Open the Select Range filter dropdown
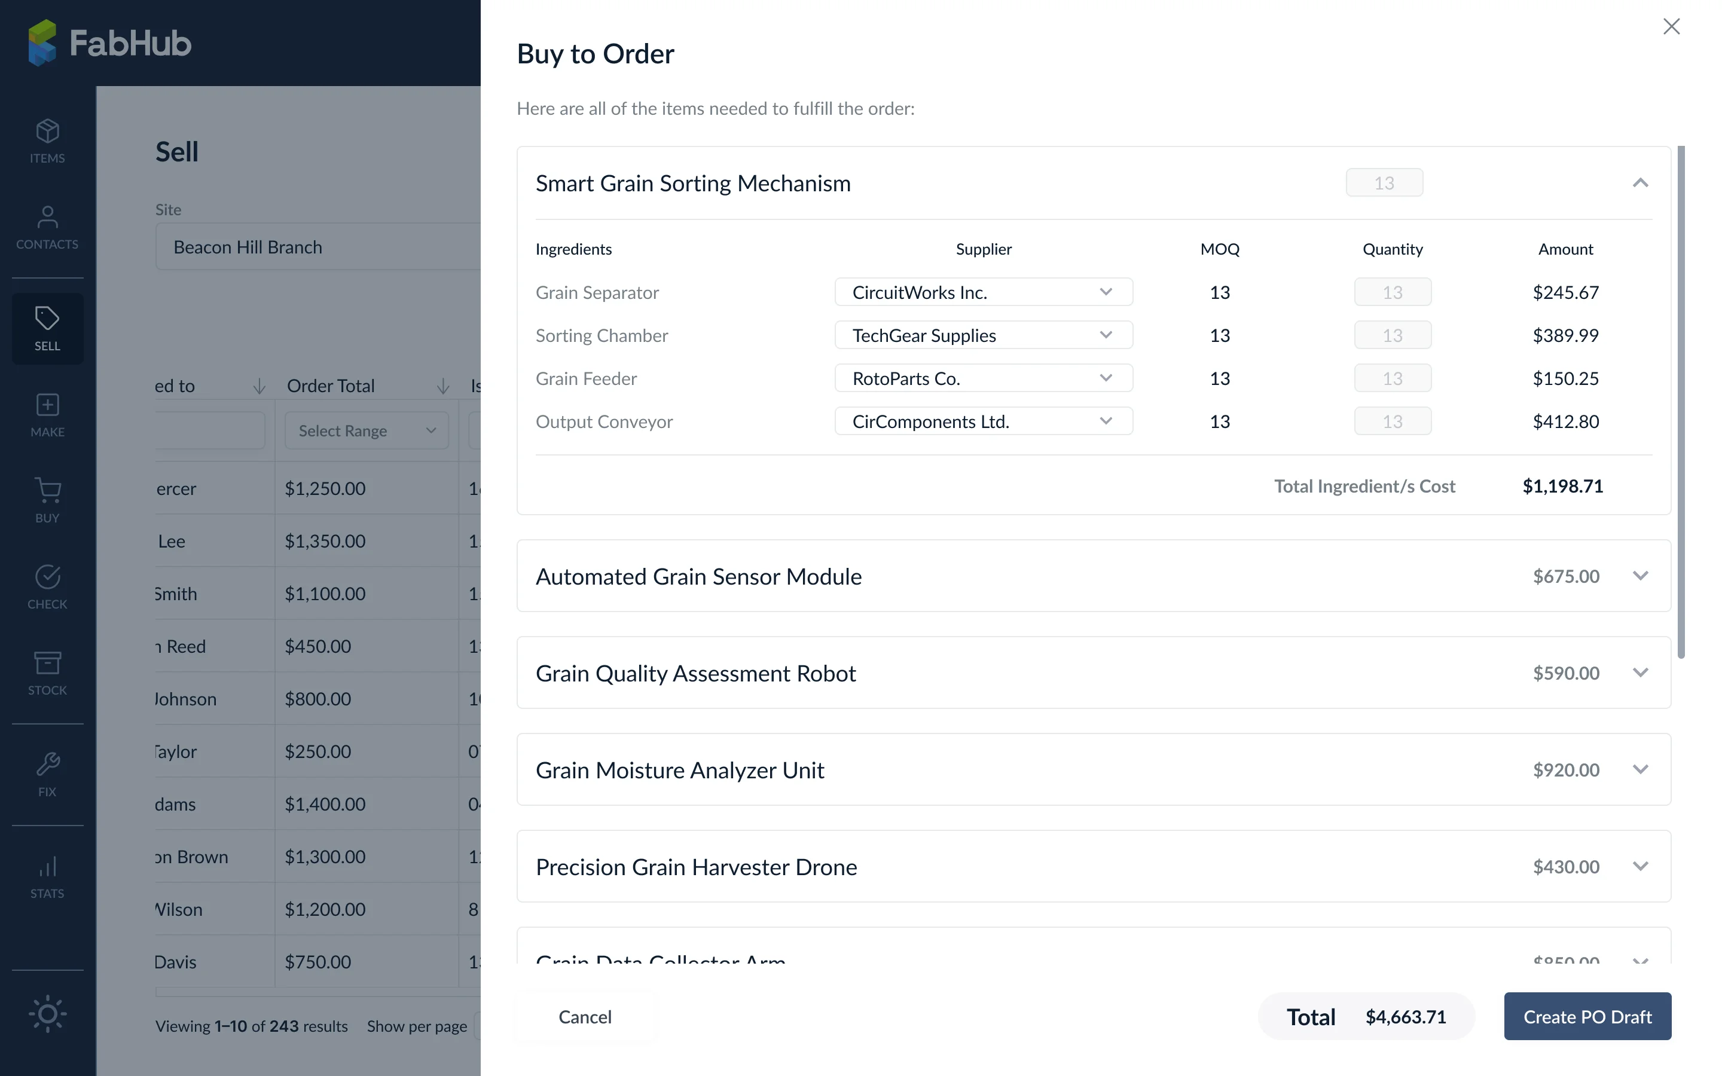Screen dimensions: 1722x1076 coord(367,430)
